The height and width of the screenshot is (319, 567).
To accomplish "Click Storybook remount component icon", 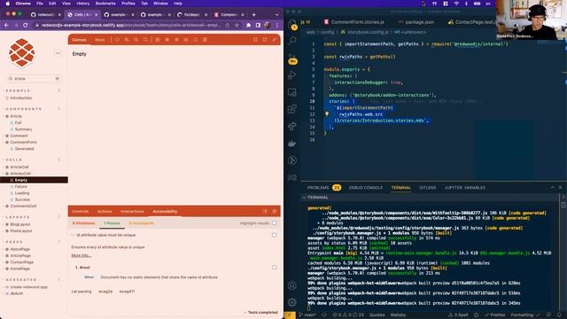I will [117, 40].
